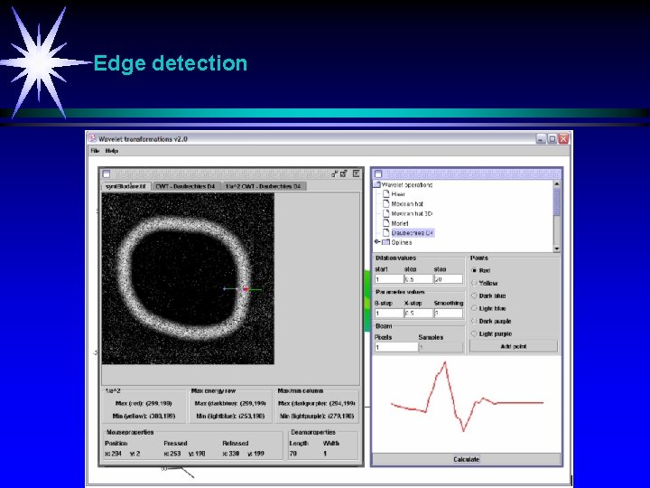Click the Splines folder icon

[x=385, y=242]
